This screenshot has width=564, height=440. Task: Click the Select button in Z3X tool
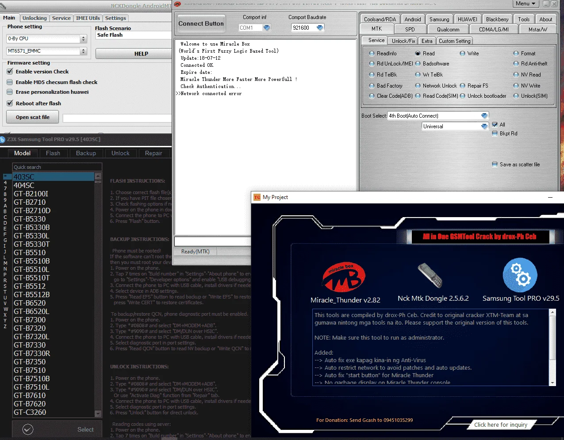pyautogui.click(x=85, y=429)
